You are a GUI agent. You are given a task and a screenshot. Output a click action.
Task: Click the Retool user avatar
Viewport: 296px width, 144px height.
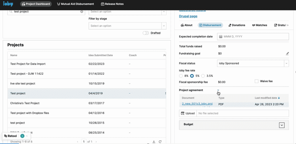[x=22, y=136]
